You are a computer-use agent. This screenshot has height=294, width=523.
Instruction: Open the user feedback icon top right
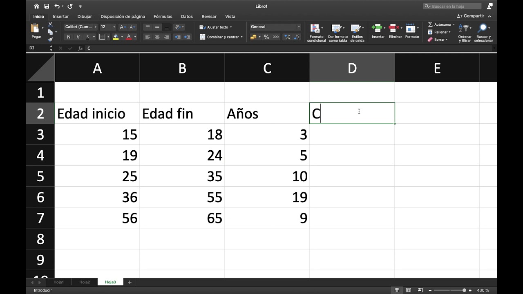coord(490,6)
